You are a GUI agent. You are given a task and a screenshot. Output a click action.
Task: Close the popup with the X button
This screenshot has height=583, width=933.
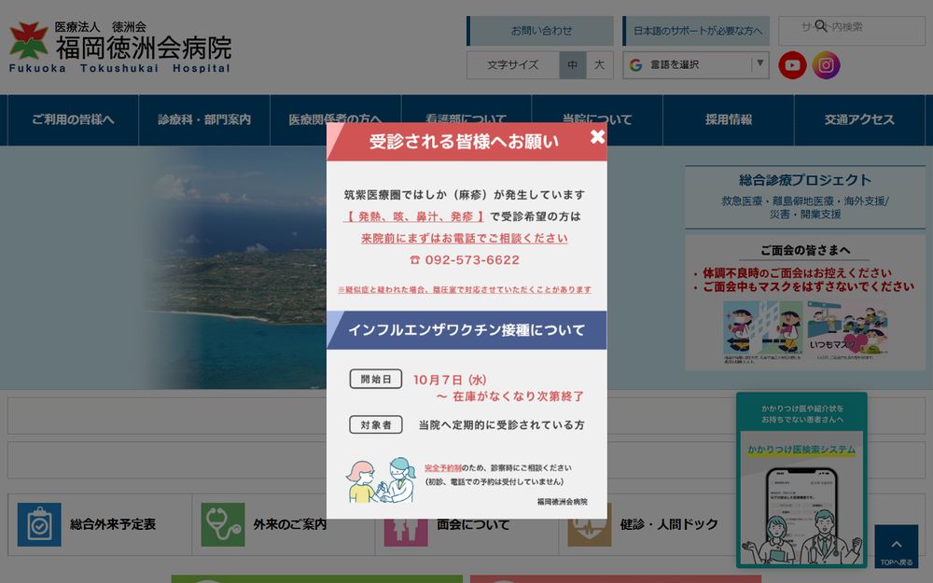click(x=597, y=137)
